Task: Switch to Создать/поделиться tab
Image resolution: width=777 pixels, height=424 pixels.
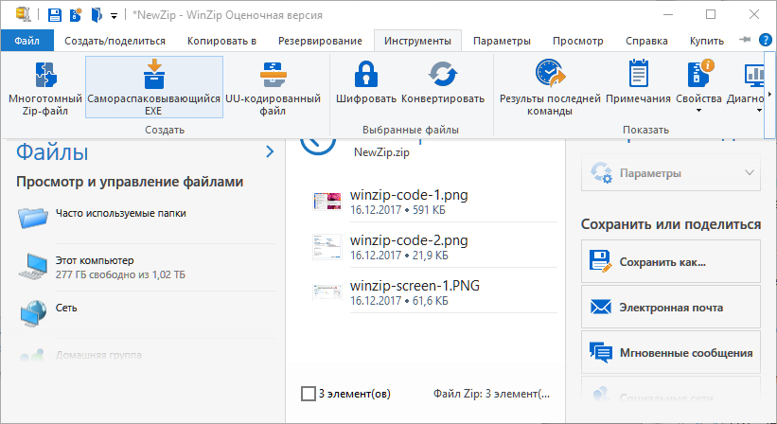Action: [115, 41]
